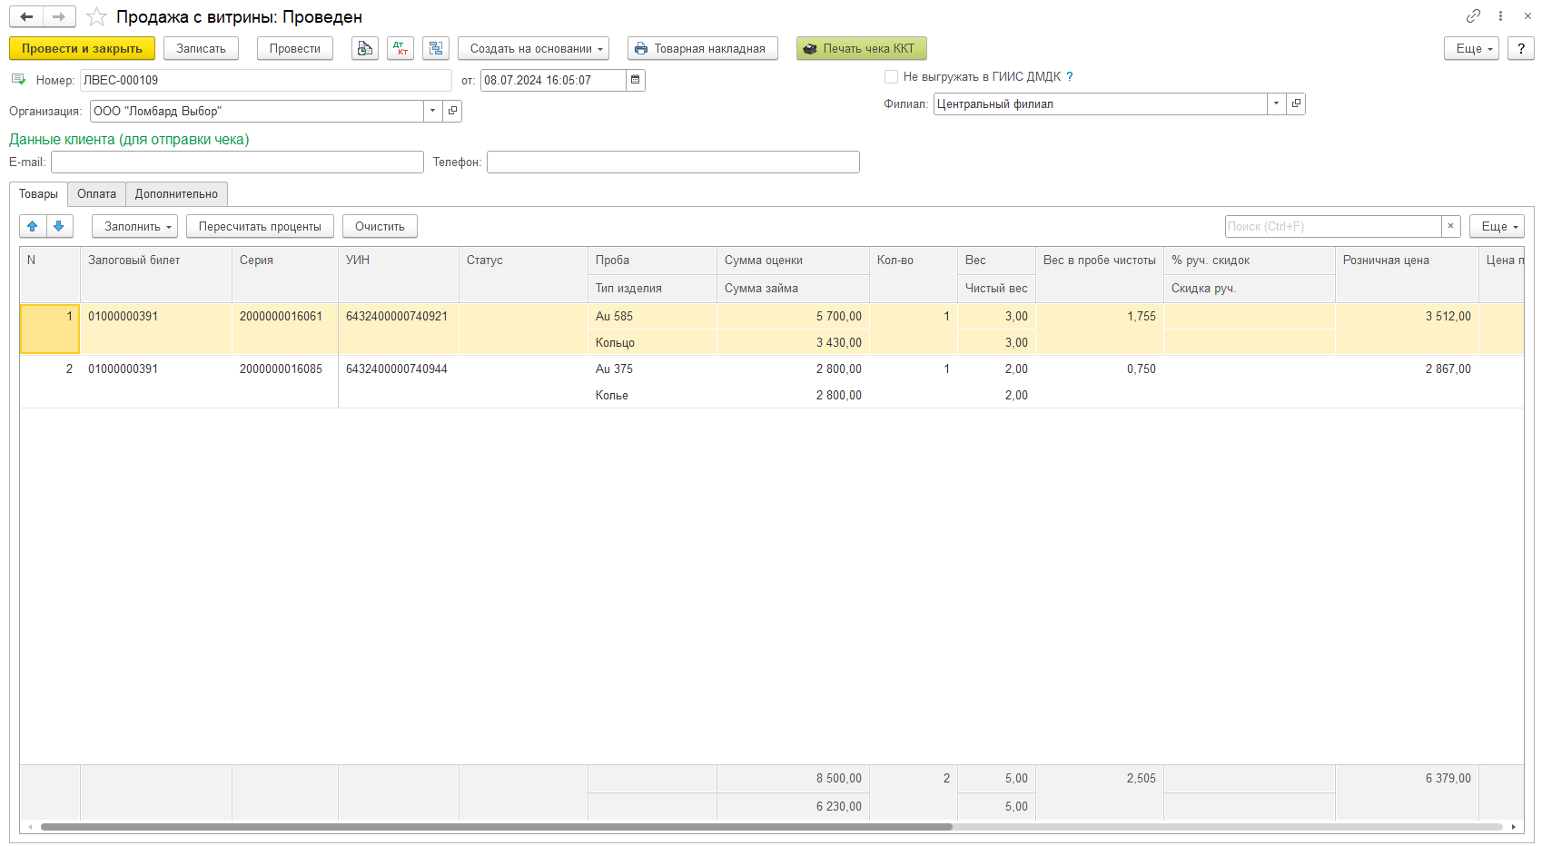1552x846 pixels.
Task: Switch to the Оплата tab
Action: click(96, 193)
